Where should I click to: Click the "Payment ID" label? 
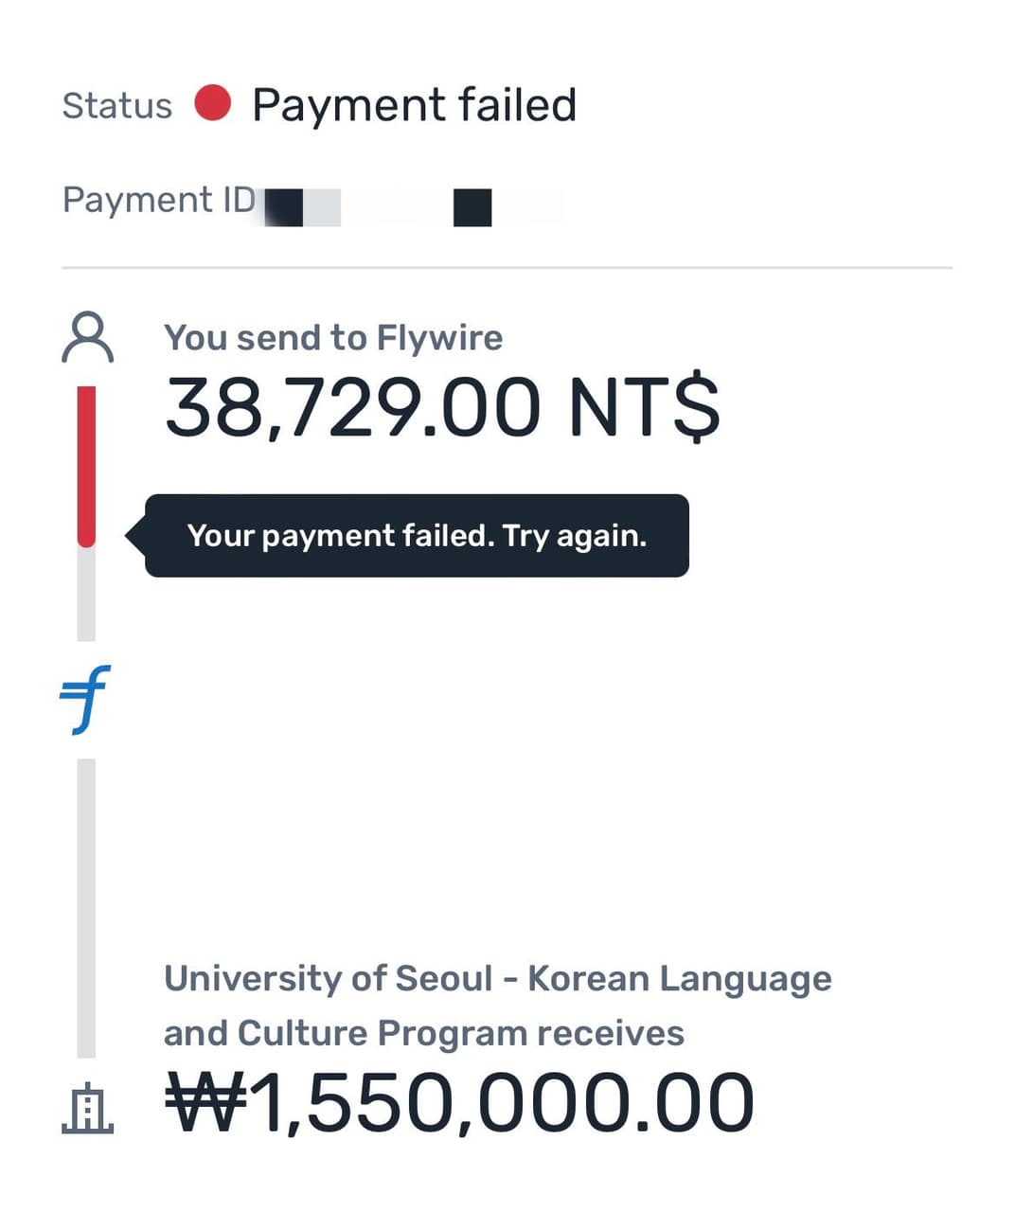click(159, 200)
